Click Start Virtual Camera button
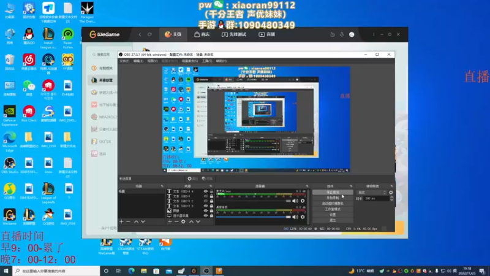This screenshot has width=490, height=276. (333, 204)
